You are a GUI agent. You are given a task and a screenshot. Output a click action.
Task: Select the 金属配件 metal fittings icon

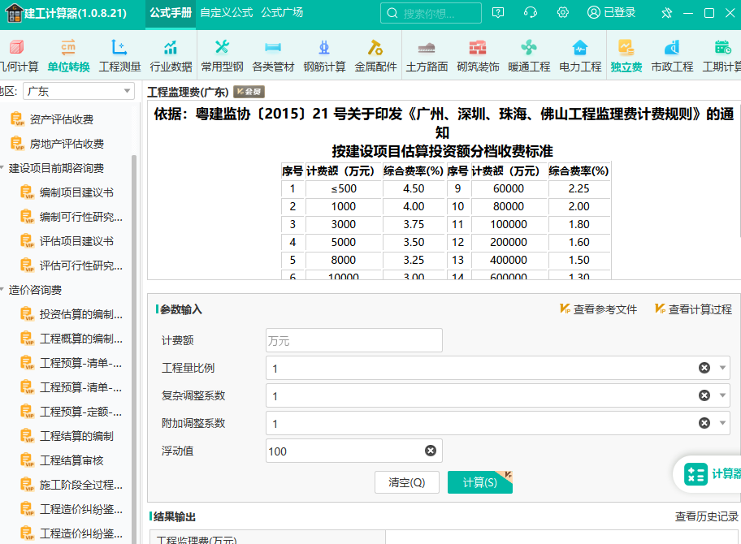[x=375, y=56]
